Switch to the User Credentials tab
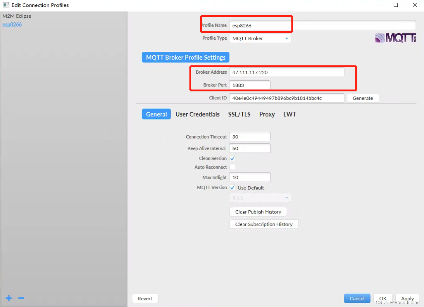Image resolution: width=424 pixels, height=307 pixels. 197,114
